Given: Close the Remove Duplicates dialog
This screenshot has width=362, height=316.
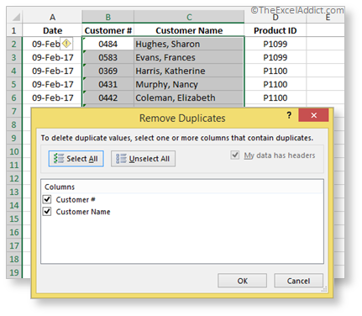Looking at the screenshot, I should click(x=313, y=115).
